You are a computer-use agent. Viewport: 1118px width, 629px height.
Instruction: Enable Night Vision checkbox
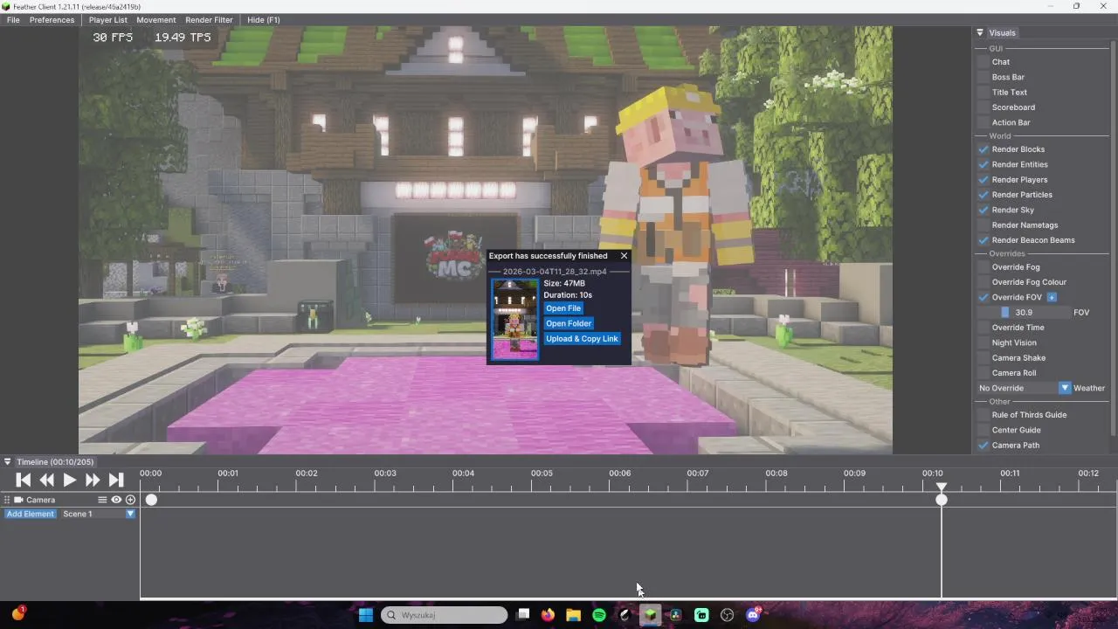tap(983, 342)
